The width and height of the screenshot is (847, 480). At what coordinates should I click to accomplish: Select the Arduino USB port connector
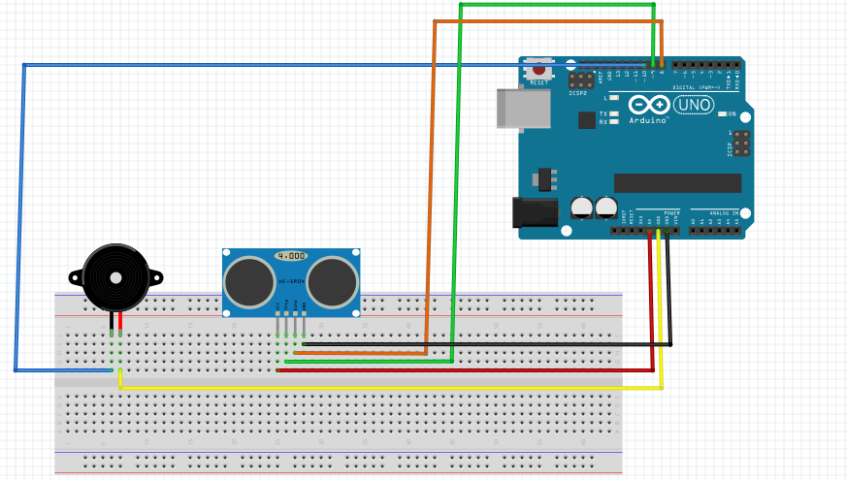point(524,109)
